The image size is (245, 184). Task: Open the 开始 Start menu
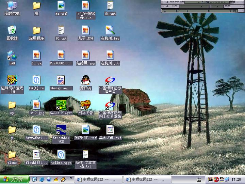pyautogui.click(x=15, y=179)
